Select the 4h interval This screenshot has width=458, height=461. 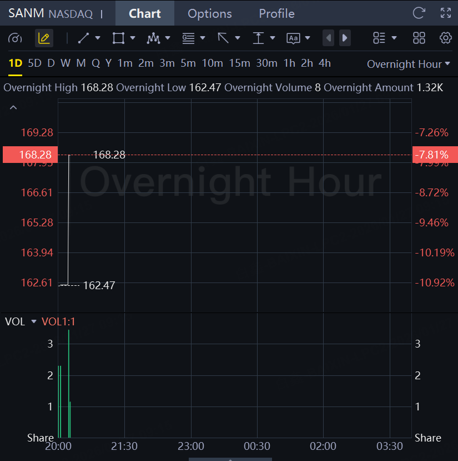click(325, 63)
